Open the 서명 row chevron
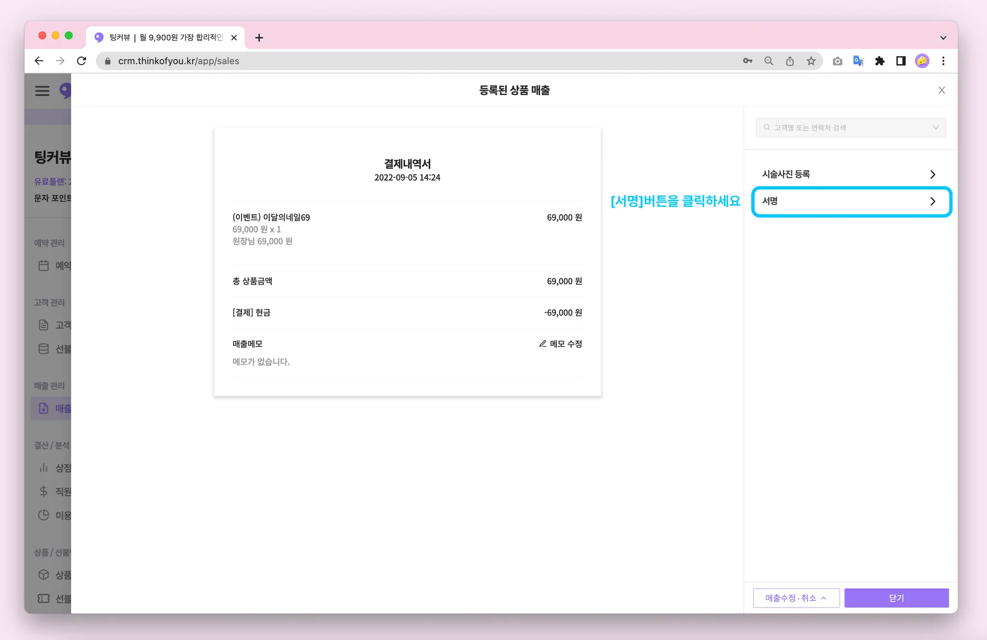This screenshot has width=987, height=640. [x=933, y=201]
